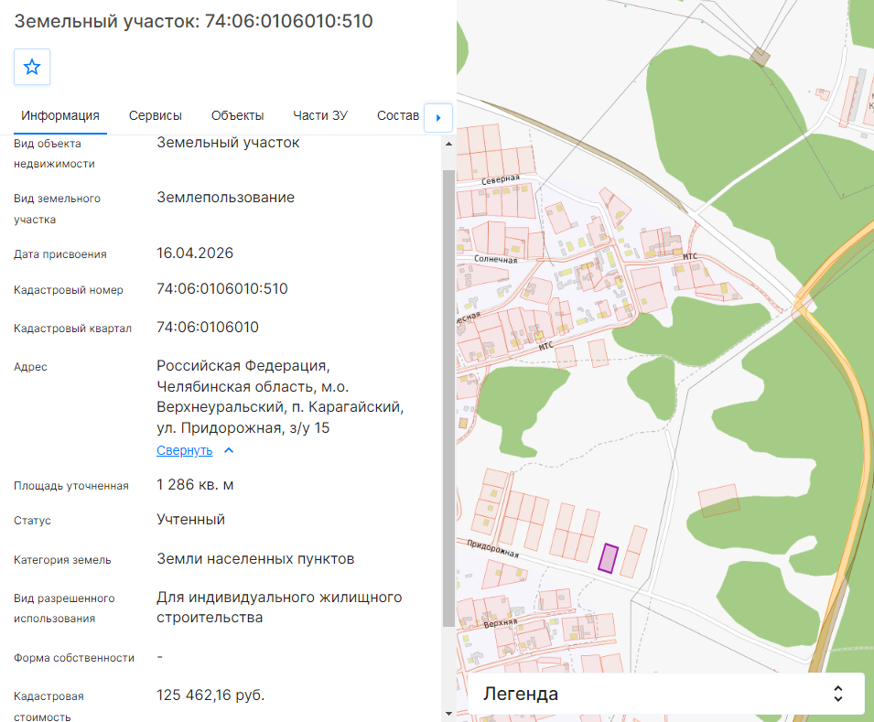Image resolution: width=874 pixels, height=722 pixels.
Task: Open the Объекты tab
Action: tap(237, 115)
